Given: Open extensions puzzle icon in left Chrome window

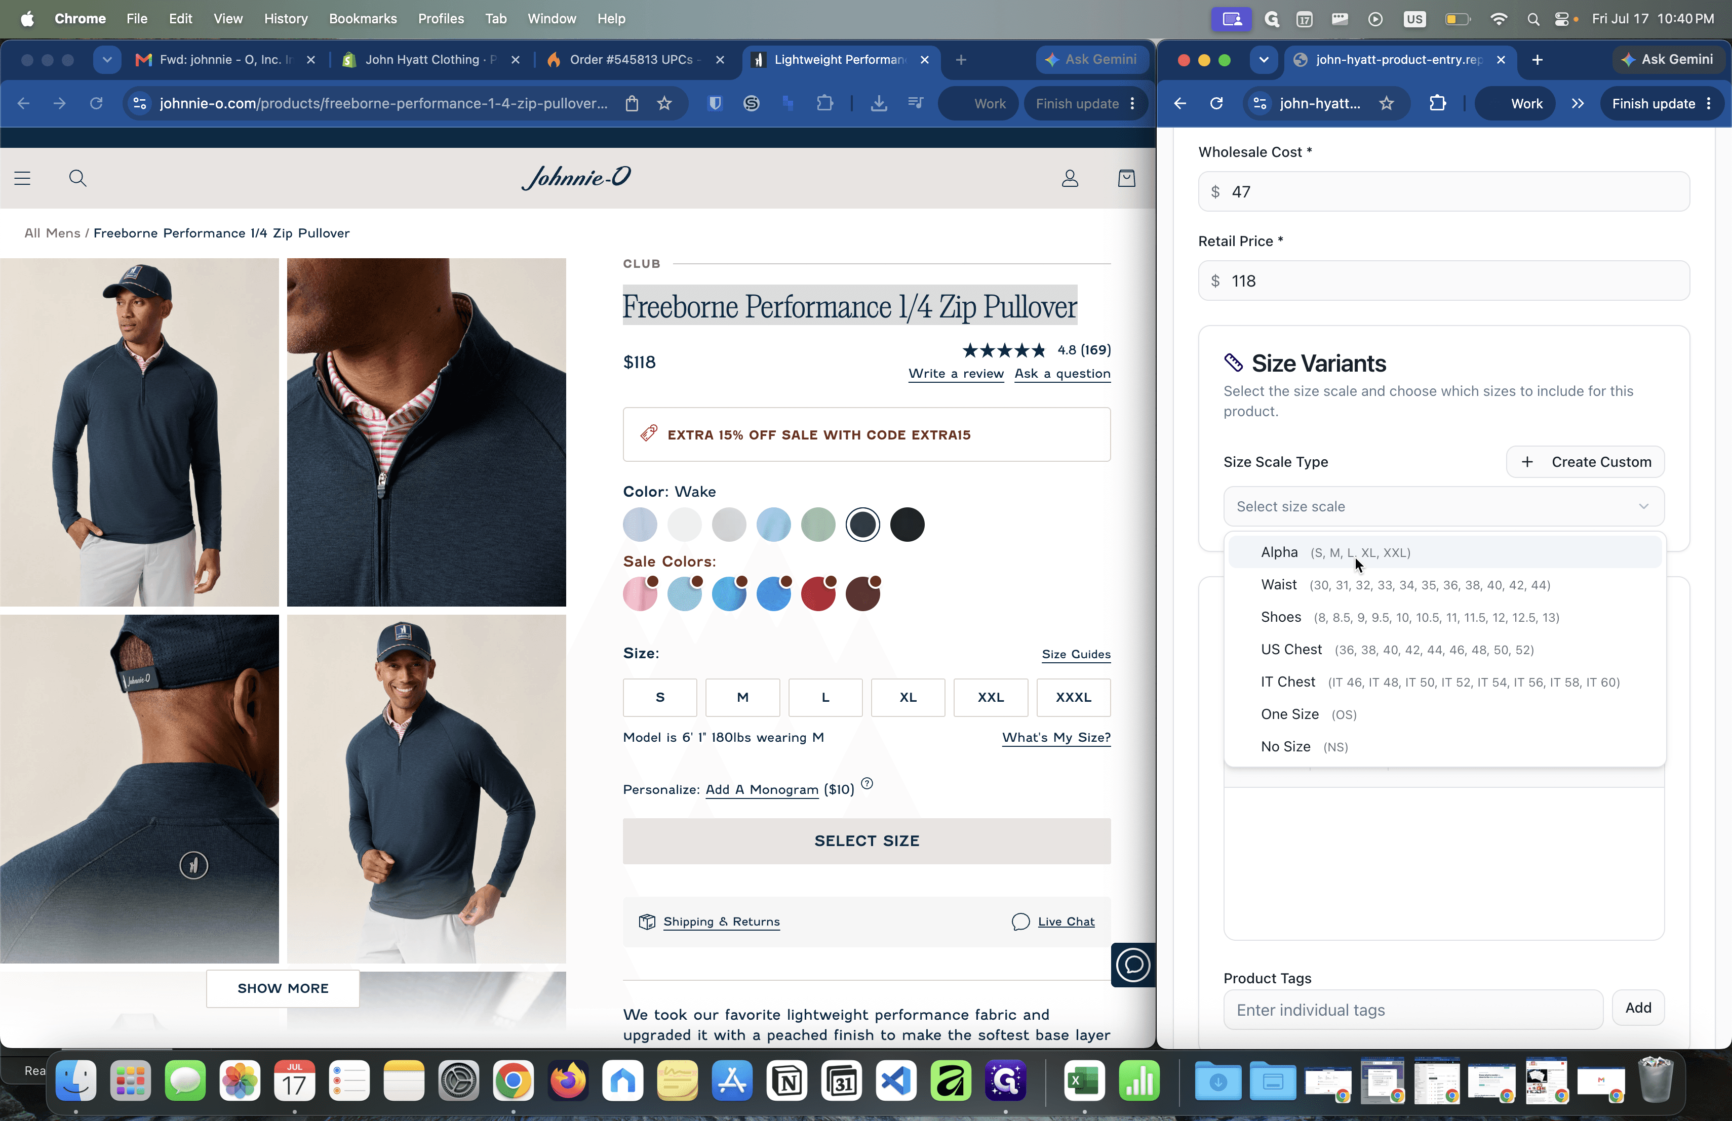Looking at the screenshot, I should pos(824,103).
